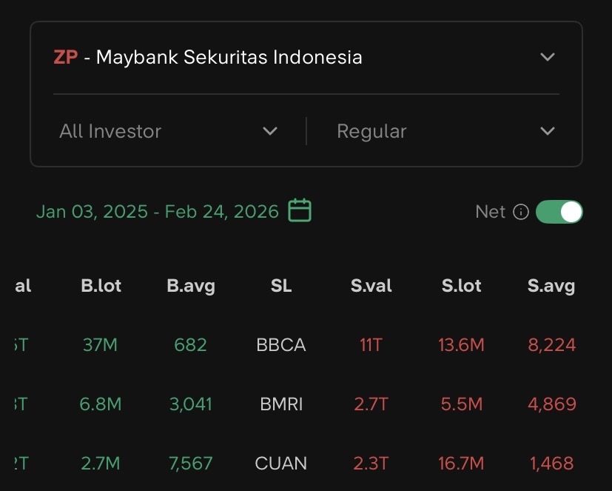Open the BMRI stock row

pyautogui.click(x=281, y=404)
